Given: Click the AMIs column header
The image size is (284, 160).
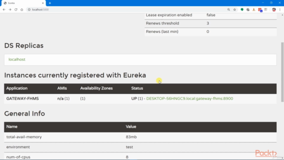Looking at the screenshot, I should [62, 88].
